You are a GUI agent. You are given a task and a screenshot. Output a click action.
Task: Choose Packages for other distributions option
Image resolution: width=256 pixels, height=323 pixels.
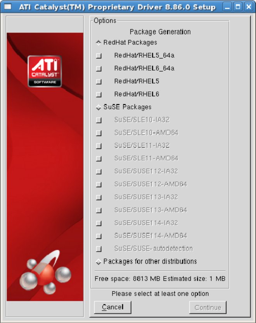point(99,262)
